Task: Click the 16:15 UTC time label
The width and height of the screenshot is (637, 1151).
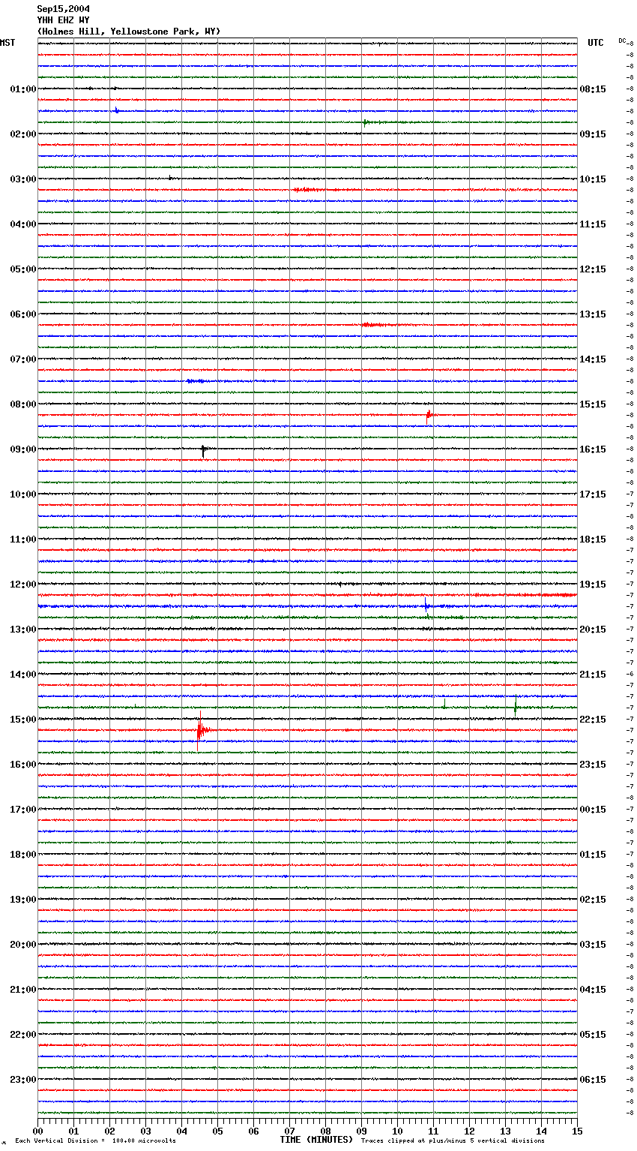Action: coord(593,449)
